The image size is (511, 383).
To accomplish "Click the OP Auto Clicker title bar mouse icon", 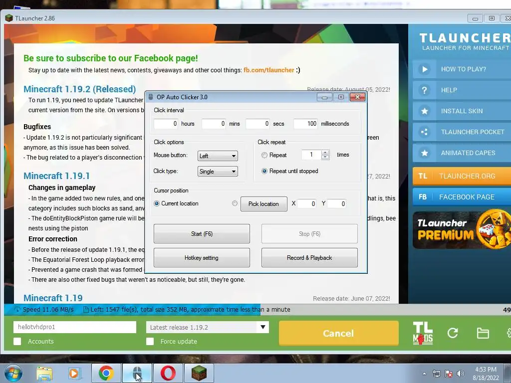I will point(151,97).
